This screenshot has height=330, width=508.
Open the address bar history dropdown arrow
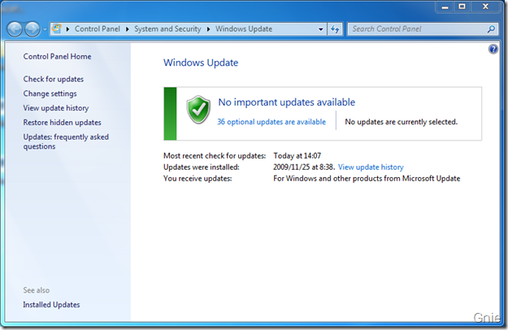coord(319,29)
